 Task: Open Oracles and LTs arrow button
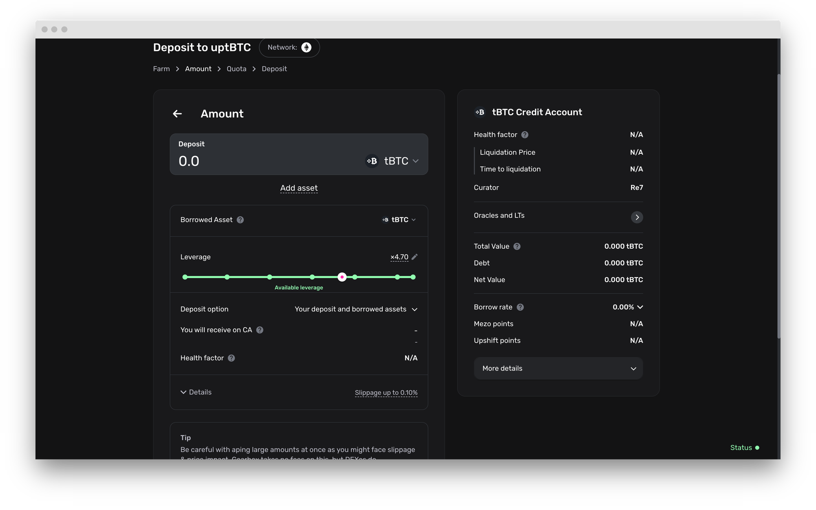pos(636,217)
